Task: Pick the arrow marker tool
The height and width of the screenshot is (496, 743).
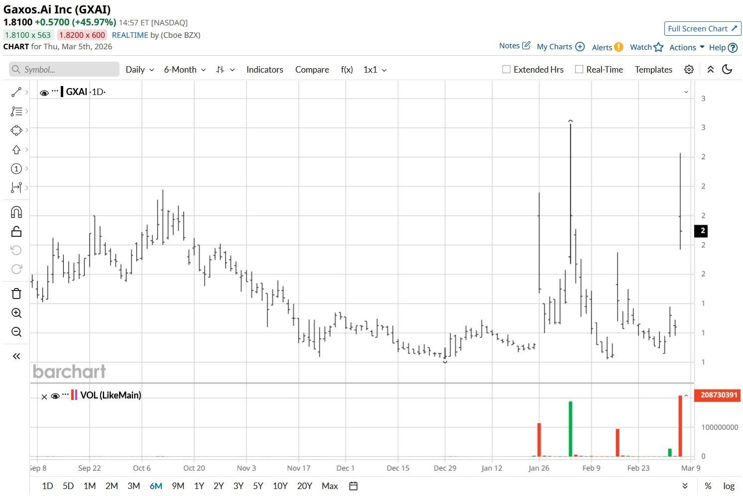Action: click(x=16, y=150)
